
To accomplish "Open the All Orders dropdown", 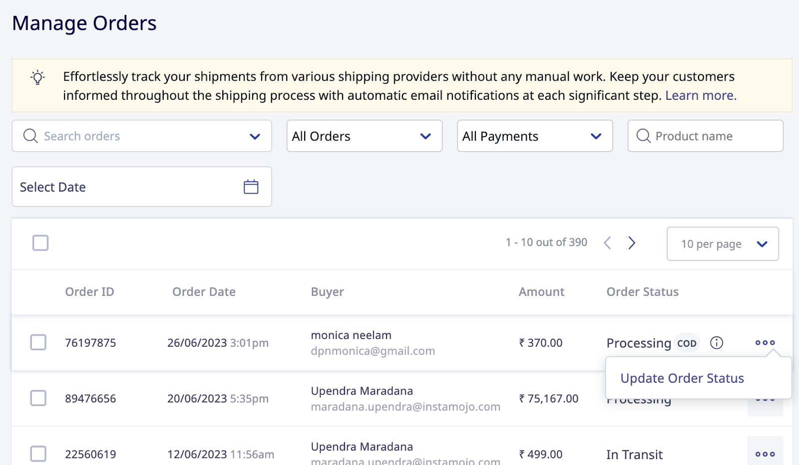I will pyautogui.click(x=365, y=136).
